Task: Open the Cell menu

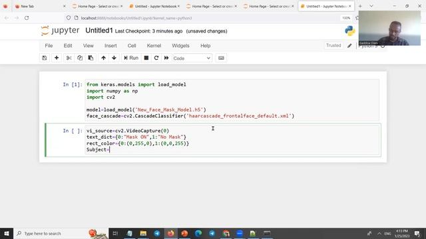Action: click(132, 46)
